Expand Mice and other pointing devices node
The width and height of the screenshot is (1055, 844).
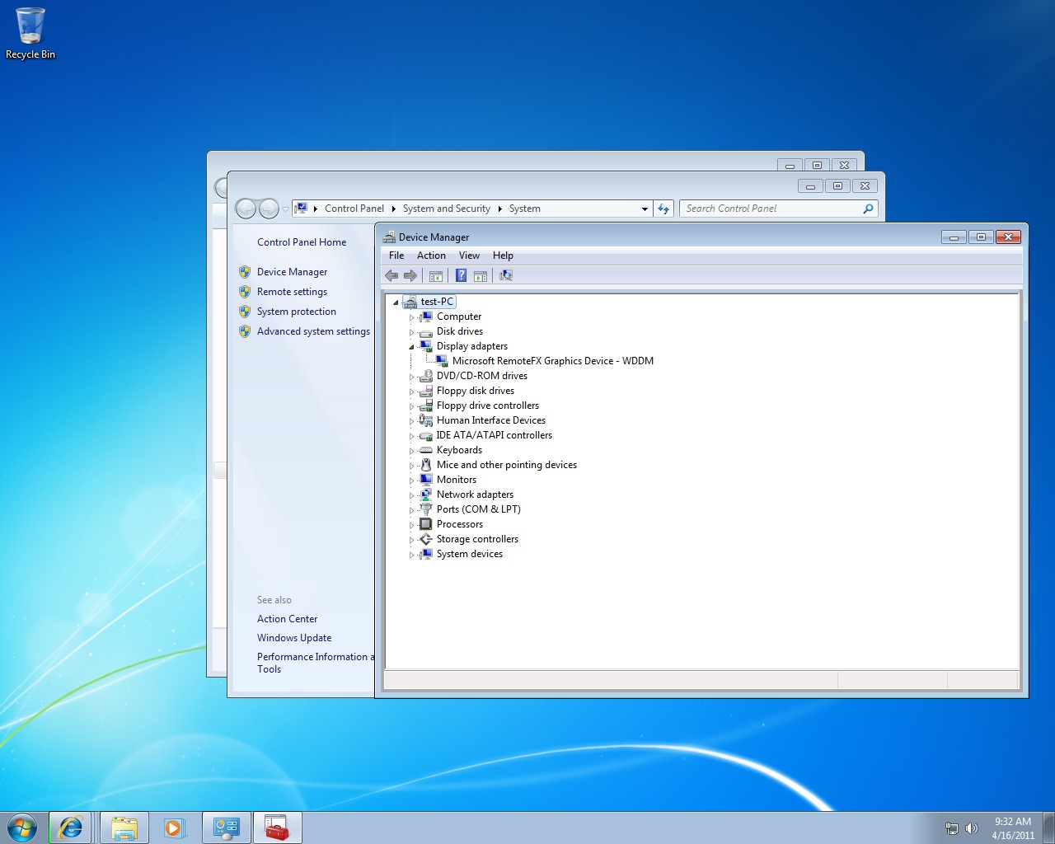pyautogui.click(x=411, y=466)
